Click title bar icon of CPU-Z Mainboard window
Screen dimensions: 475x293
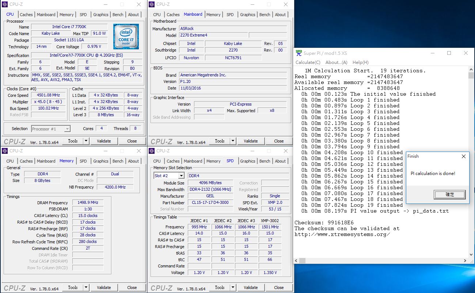point(152,4)
